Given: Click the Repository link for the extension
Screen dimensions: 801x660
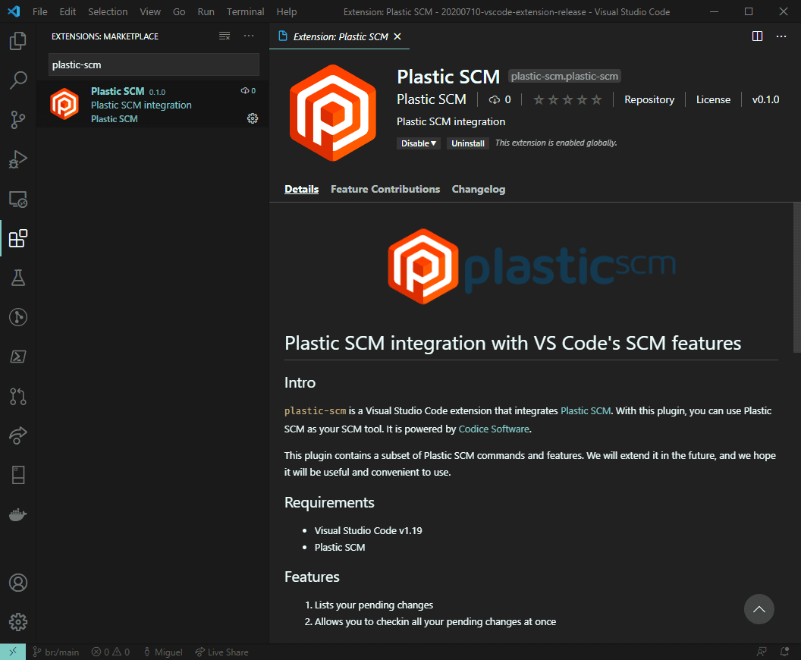Looking at the screenshot, I should (x=649, y=99).
